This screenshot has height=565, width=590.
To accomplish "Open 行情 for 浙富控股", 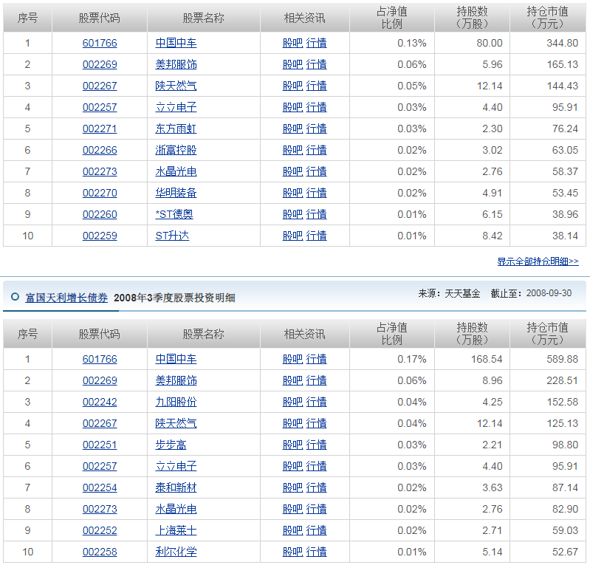I will click(317, 150).
